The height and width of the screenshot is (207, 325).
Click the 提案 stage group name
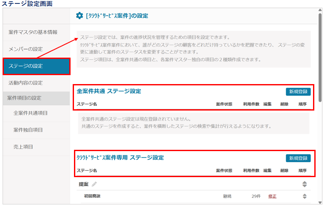83,184
